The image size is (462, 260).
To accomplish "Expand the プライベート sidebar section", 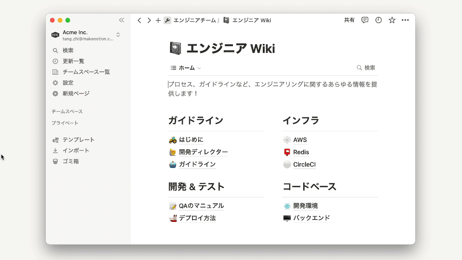I will 65,123.
